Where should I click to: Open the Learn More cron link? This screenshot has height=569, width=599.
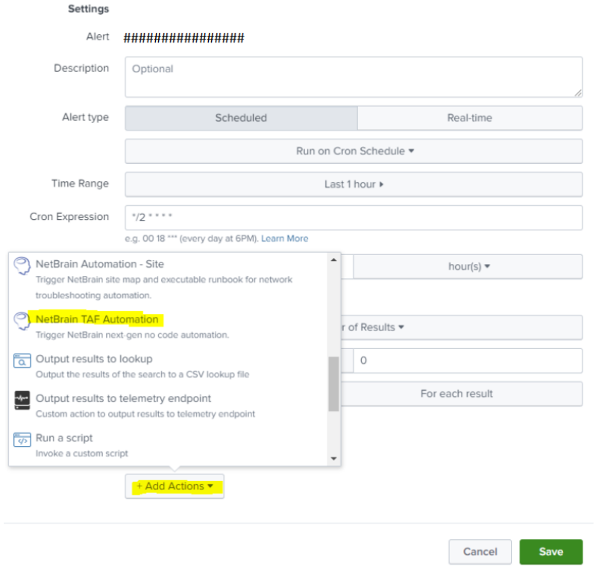coord(285,239)
